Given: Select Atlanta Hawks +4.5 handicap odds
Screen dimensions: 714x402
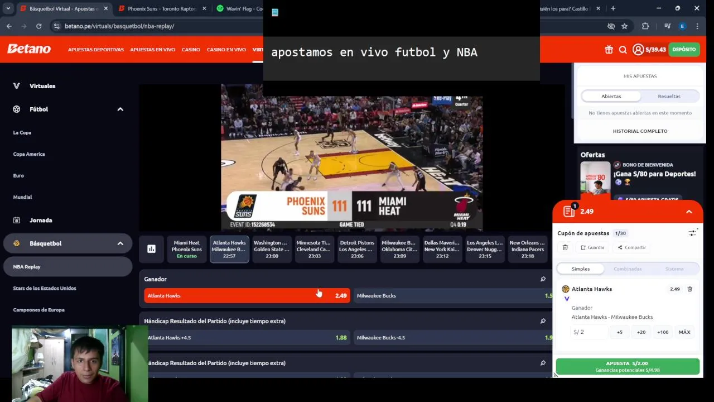Looking at the screenshot, I should tap(247, 338).
